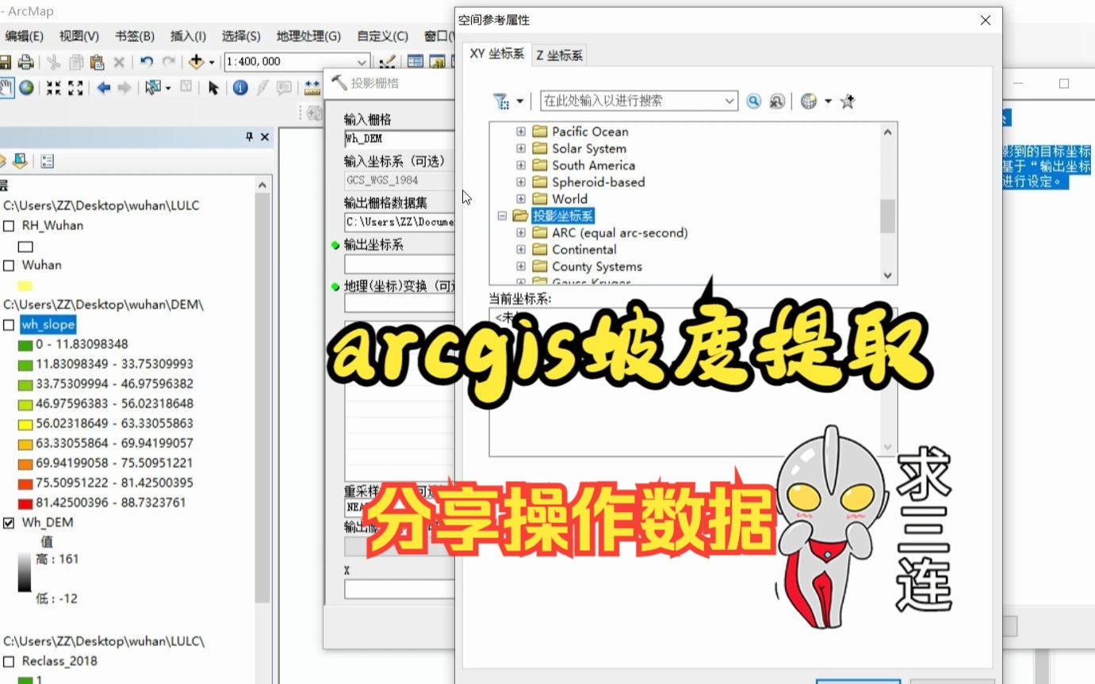Click the coordinate tree scrollbar down arrow
Viewport: 1095px width, 684px height.
tap(887, 275)
